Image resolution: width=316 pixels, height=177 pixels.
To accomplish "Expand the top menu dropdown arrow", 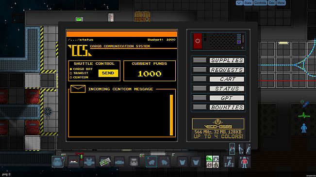I will 239,3.
